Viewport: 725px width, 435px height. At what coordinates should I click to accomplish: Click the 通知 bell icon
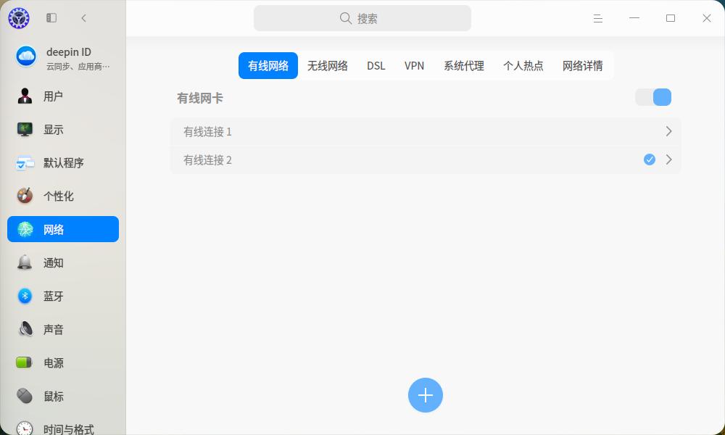25,262
